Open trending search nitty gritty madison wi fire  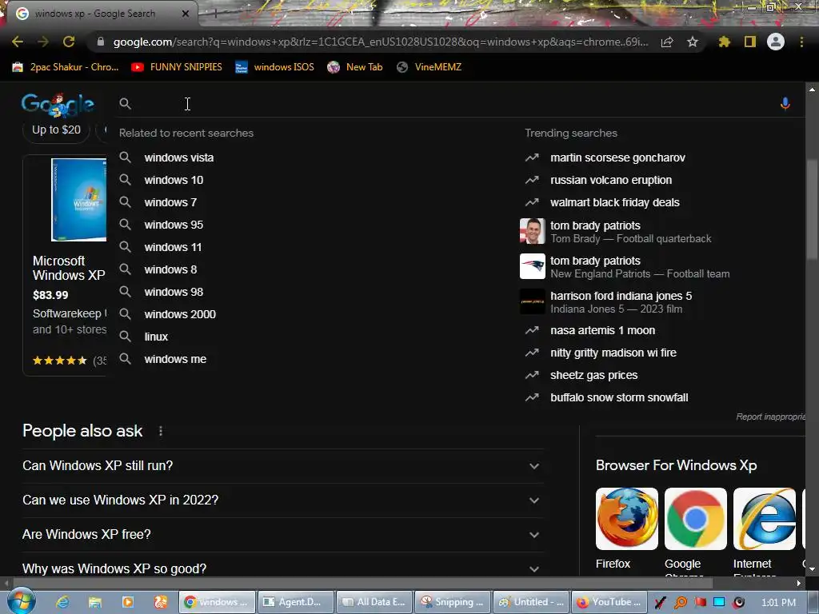click(x=613, y=353)
